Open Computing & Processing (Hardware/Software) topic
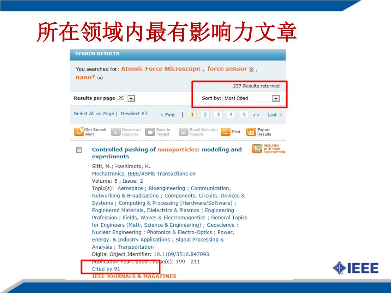The height and width of the screenshot is (293, 391). 175,203
